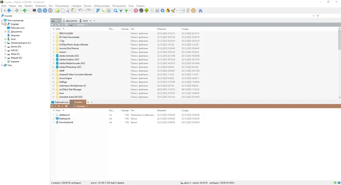Expand the Документы node in the tree
Image resolution: width=341 pixels, height=185 pixels.
click(5, 32)
